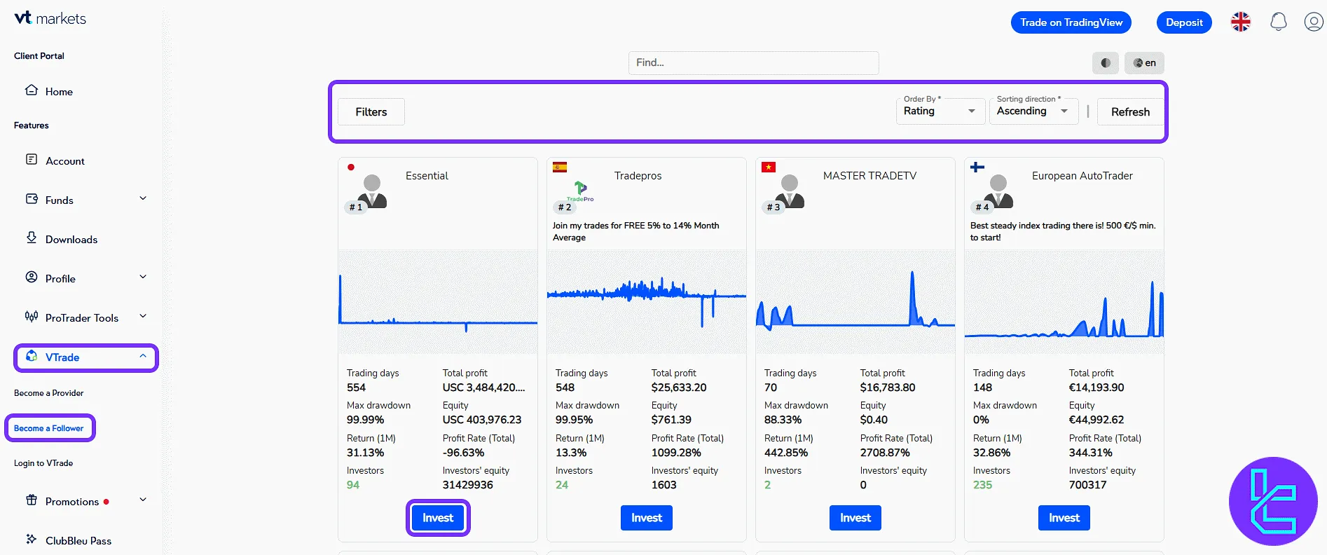Click MASTER TRADETV performance chart
Screen dimensions: 1327x555
[855, 301]
